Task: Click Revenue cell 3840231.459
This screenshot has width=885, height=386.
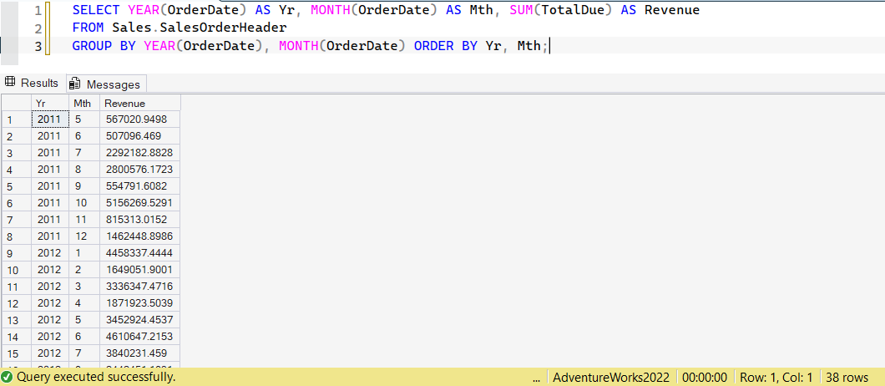Action: [x=140, y=353]
